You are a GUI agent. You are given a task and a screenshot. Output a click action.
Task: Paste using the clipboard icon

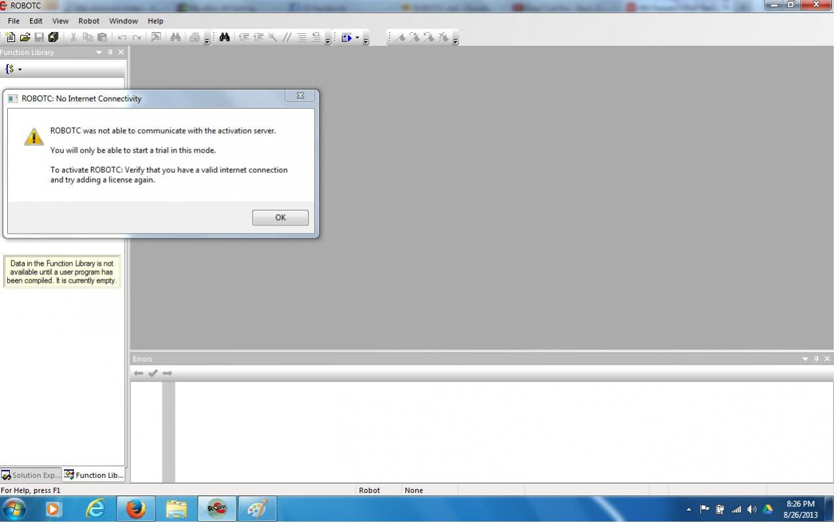[x=102, y=37]
